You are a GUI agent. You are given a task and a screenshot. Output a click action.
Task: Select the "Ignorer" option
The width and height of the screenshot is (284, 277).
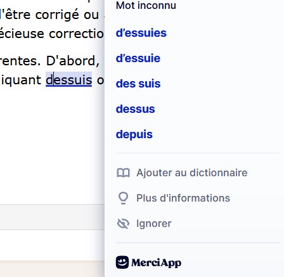[x=154, y=224]
